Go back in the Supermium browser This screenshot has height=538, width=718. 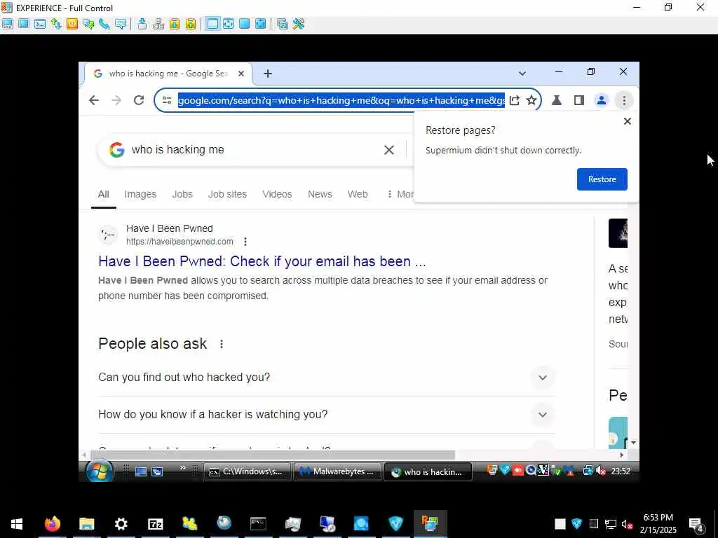(x=94, y=100)
